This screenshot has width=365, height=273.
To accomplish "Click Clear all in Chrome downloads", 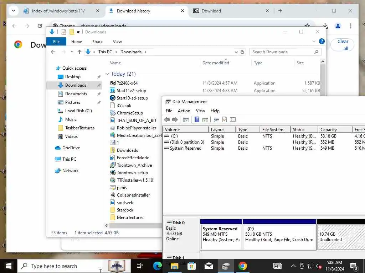I will tap(343, 45).
